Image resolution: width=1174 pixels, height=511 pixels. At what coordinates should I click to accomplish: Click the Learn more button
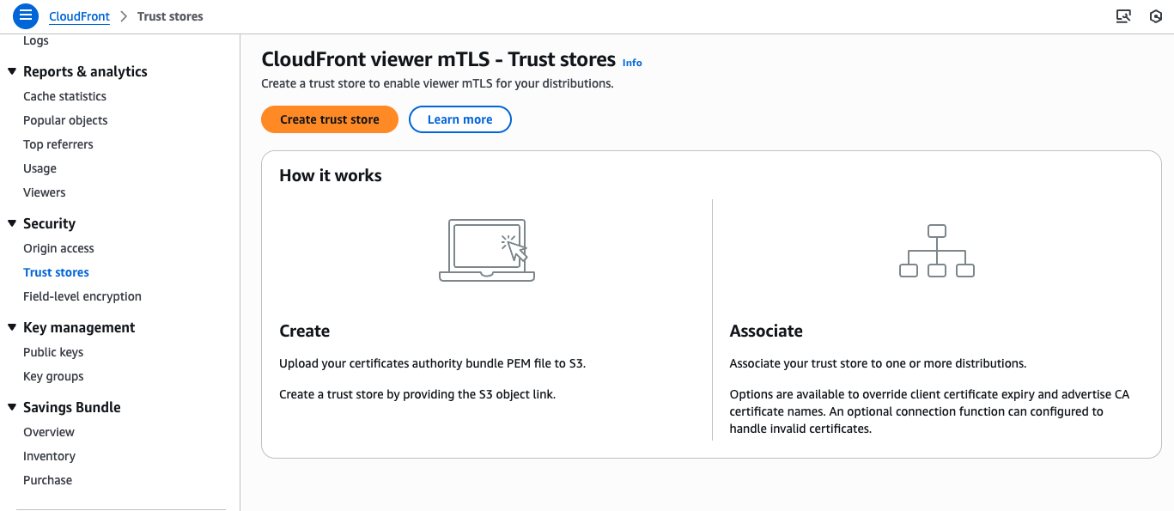click(459, 119)
